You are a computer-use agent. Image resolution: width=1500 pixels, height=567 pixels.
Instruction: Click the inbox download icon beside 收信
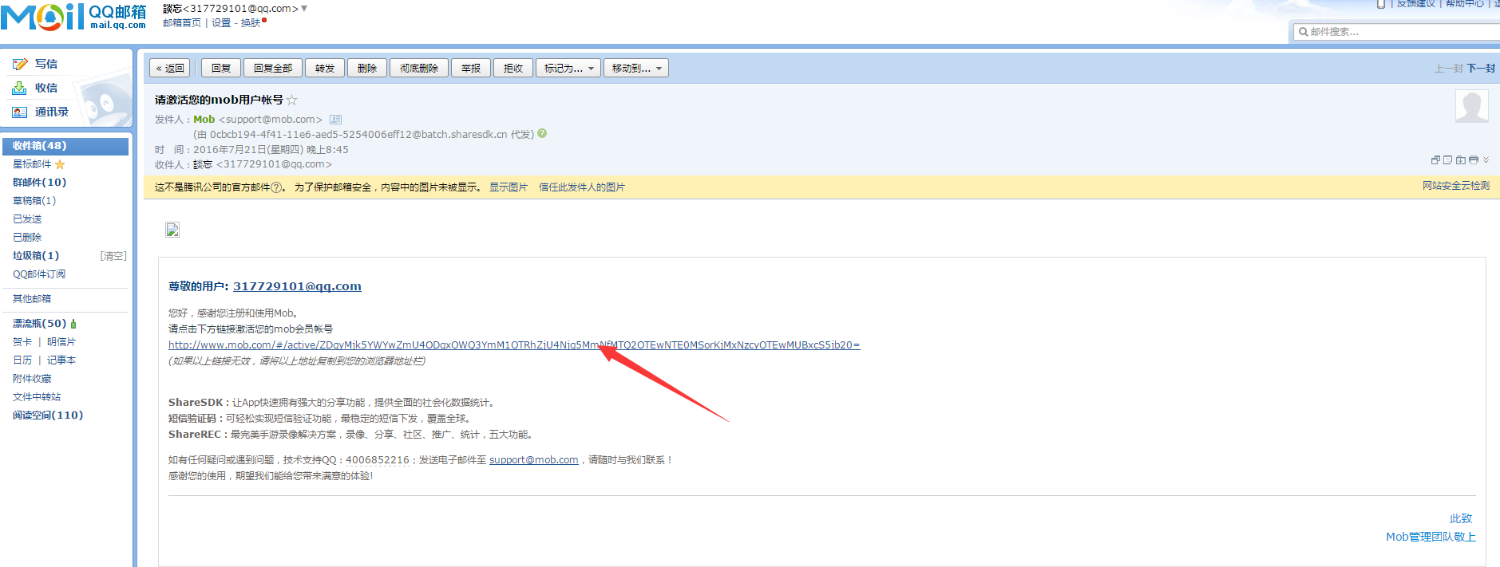[x=20, y=88]
